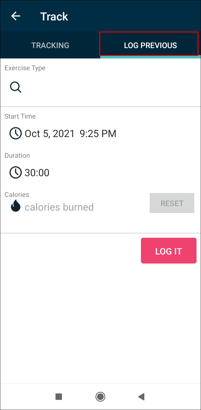
Task: Open the time picker showing 9:25 PM
Action: (x=98, y=134)
